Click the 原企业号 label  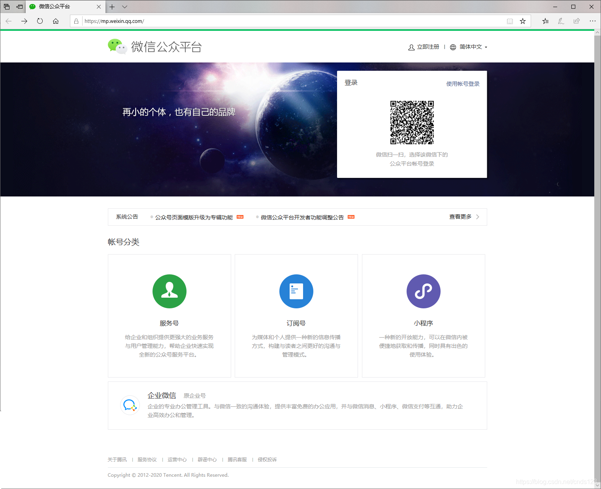(195, 396)
